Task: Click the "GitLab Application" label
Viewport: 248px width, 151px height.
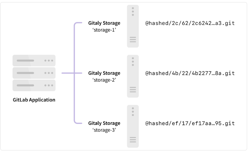Action: (34, 100)
